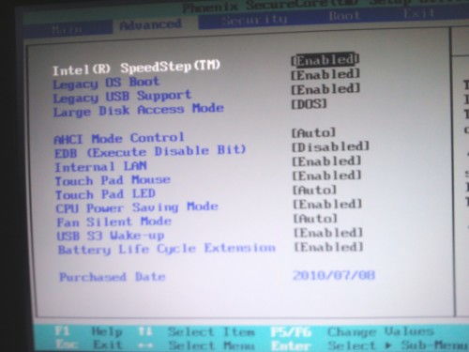Click the F5/F6 Change Values hint

[353, 331]
